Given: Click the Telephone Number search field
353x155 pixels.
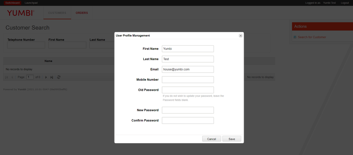Looking at the screenshot, I should pyautogui.click(x=26, y=45).
